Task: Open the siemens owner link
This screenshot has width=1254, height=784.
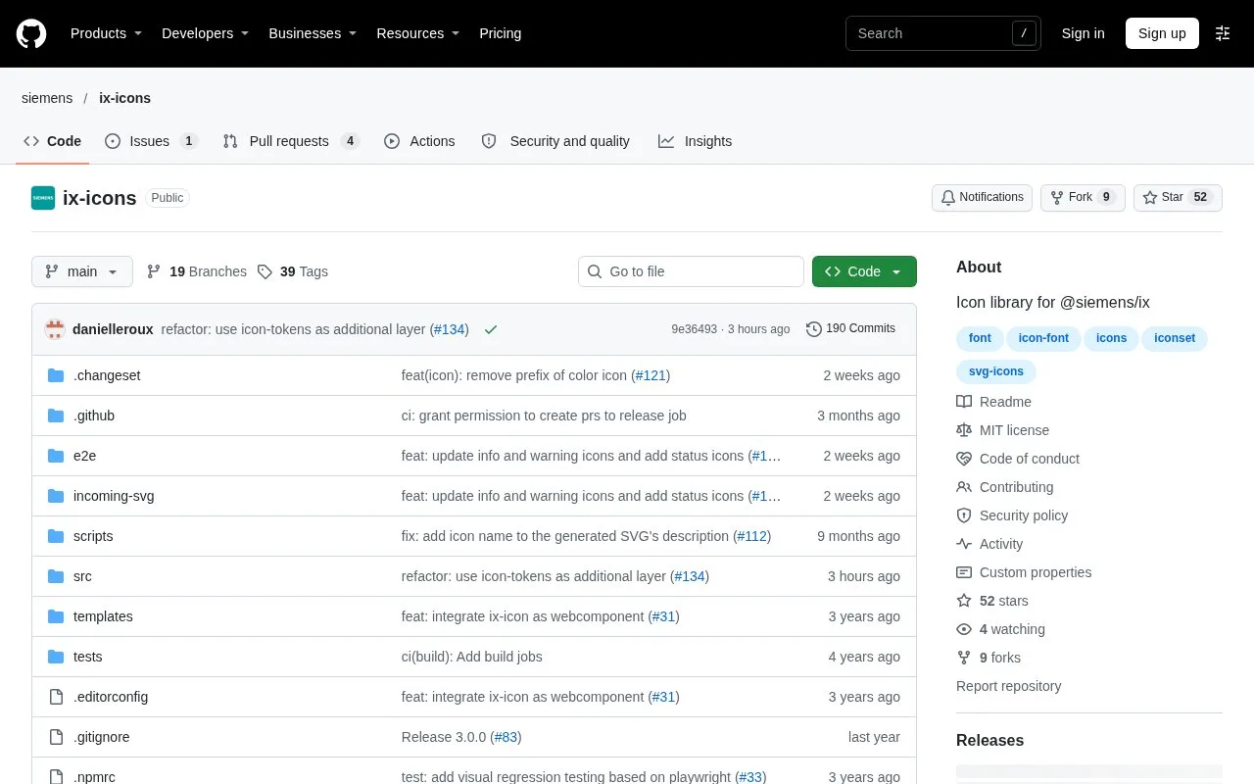Action: (47, 98)
